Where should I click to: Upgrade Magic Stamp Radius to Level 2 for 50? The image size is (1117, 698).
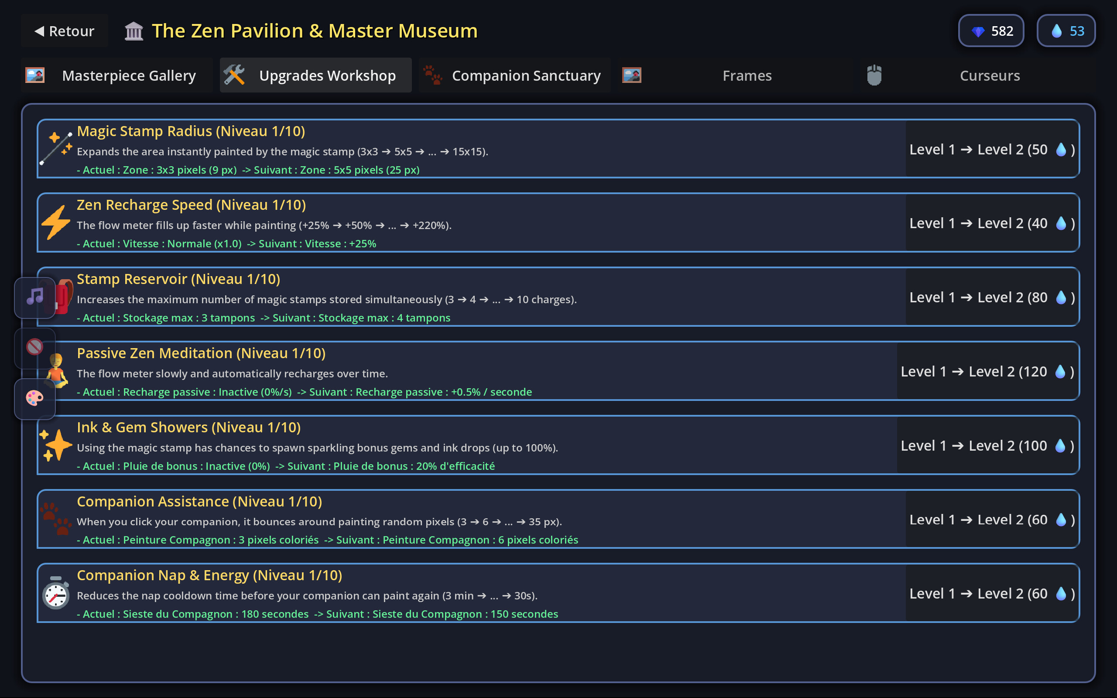(x=992, y=149)
